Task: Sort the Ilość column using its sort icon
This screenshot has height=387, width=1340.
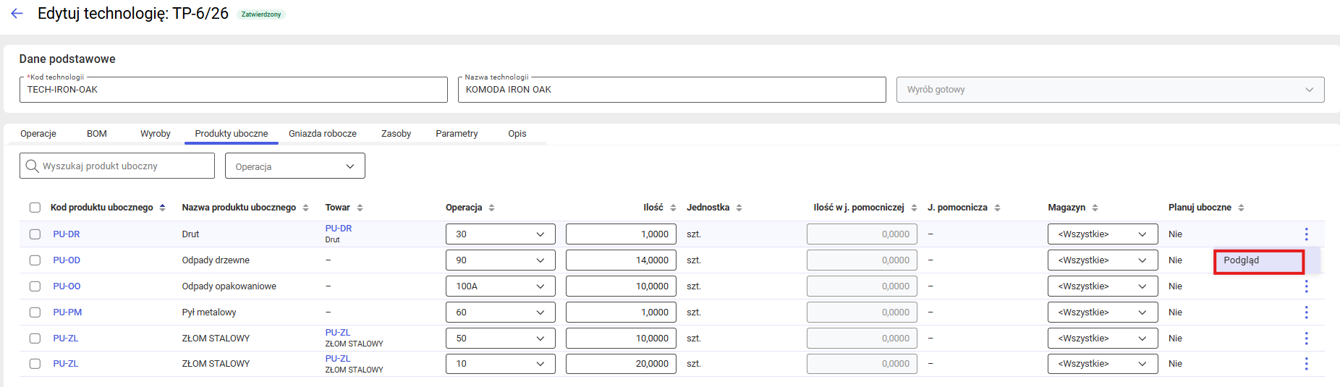Action: coord(673,208)
